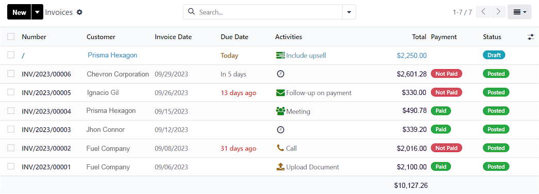This screenshot has width=539, height=194.
Task: Open the list view switcher dropdown
Action: 519,12
